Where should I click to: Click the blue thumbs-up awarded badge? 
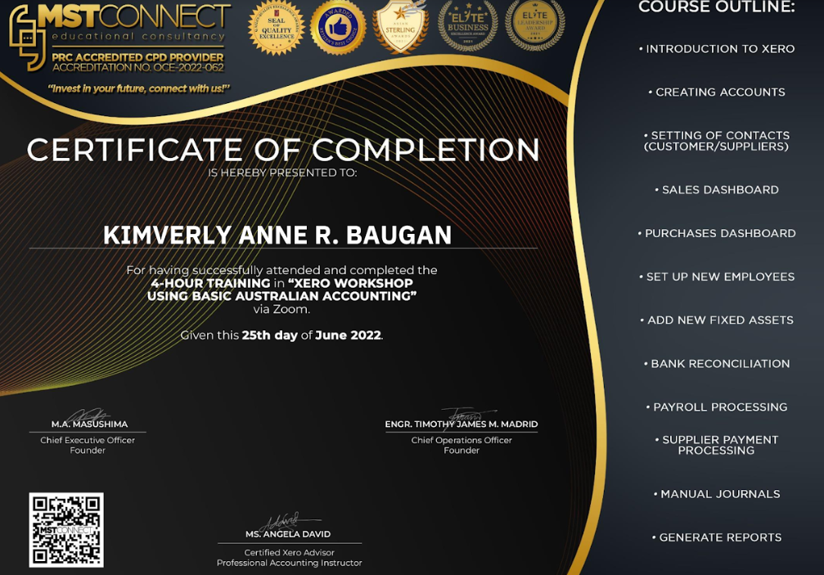(338, 28)
